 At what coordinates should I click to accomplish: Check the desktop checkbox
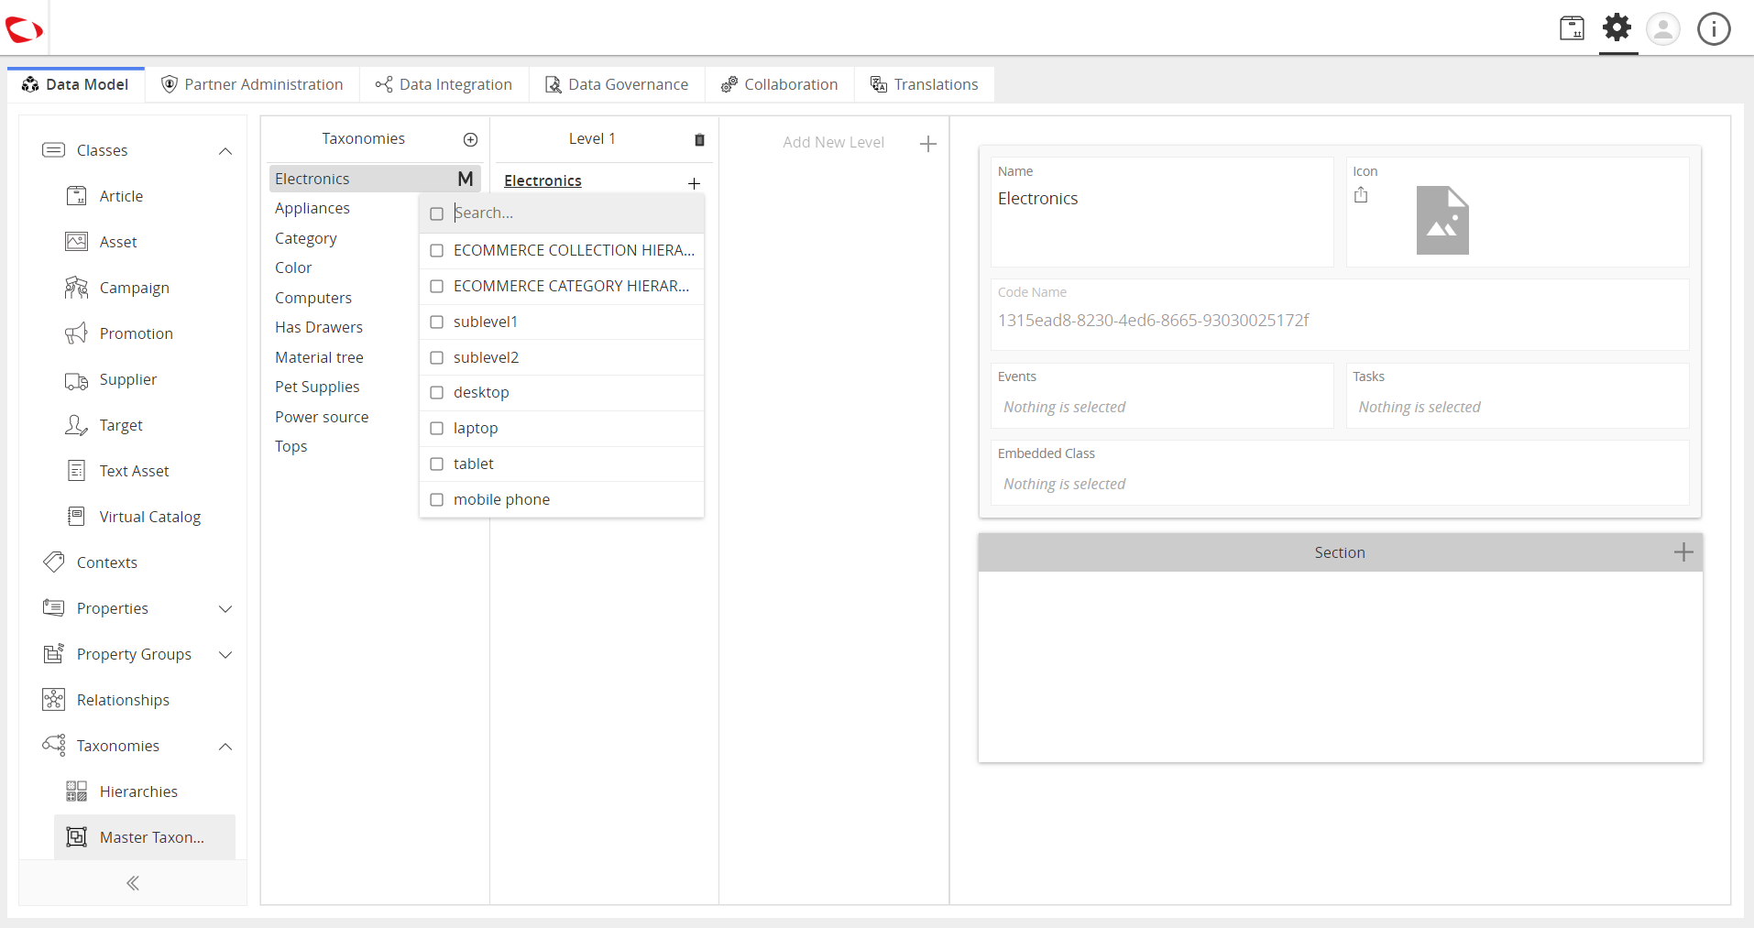pyautogui.click(x=437, y=392)
